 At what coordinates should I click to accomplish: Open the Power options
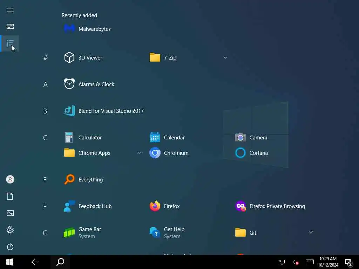click(x=10, y=247)
